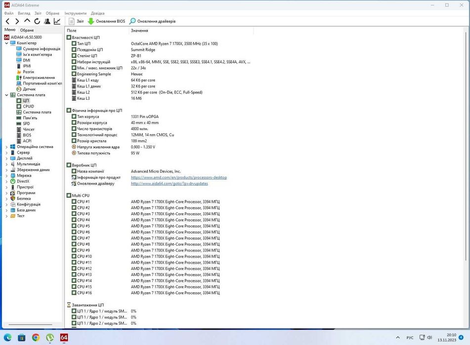Select the Чіпсет tree item
The height and width of the screenshot is (345, 470).
(x=29, y=129)
